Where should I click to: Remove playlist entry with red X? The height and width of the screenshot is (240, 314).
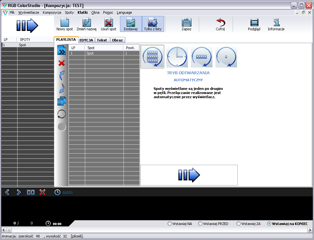tap(62, 63)
